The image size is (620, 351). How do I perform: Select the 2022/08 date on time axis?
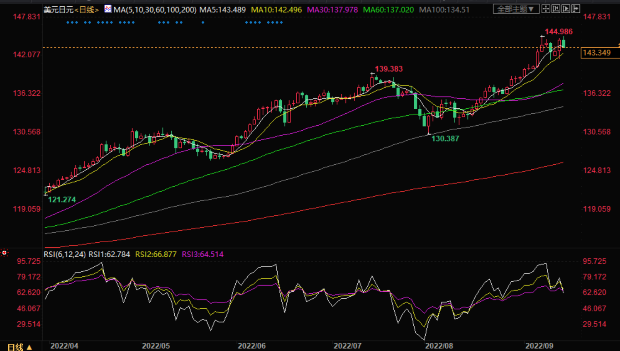click(439, 346)
